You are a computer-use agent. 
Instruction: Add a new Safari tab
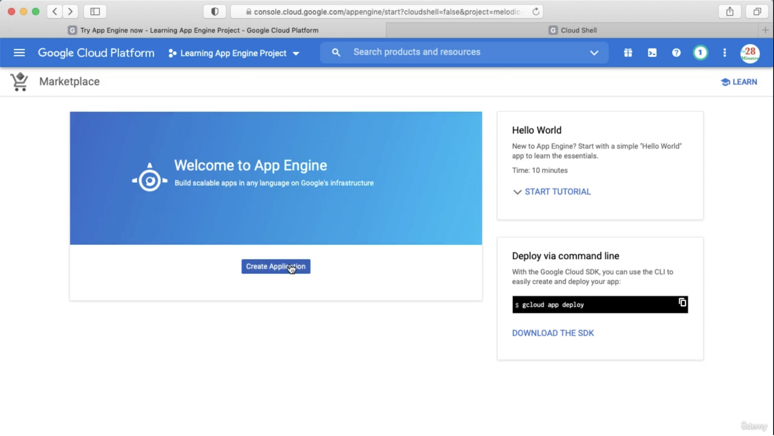pyautogui.click(x=765, y=30)
